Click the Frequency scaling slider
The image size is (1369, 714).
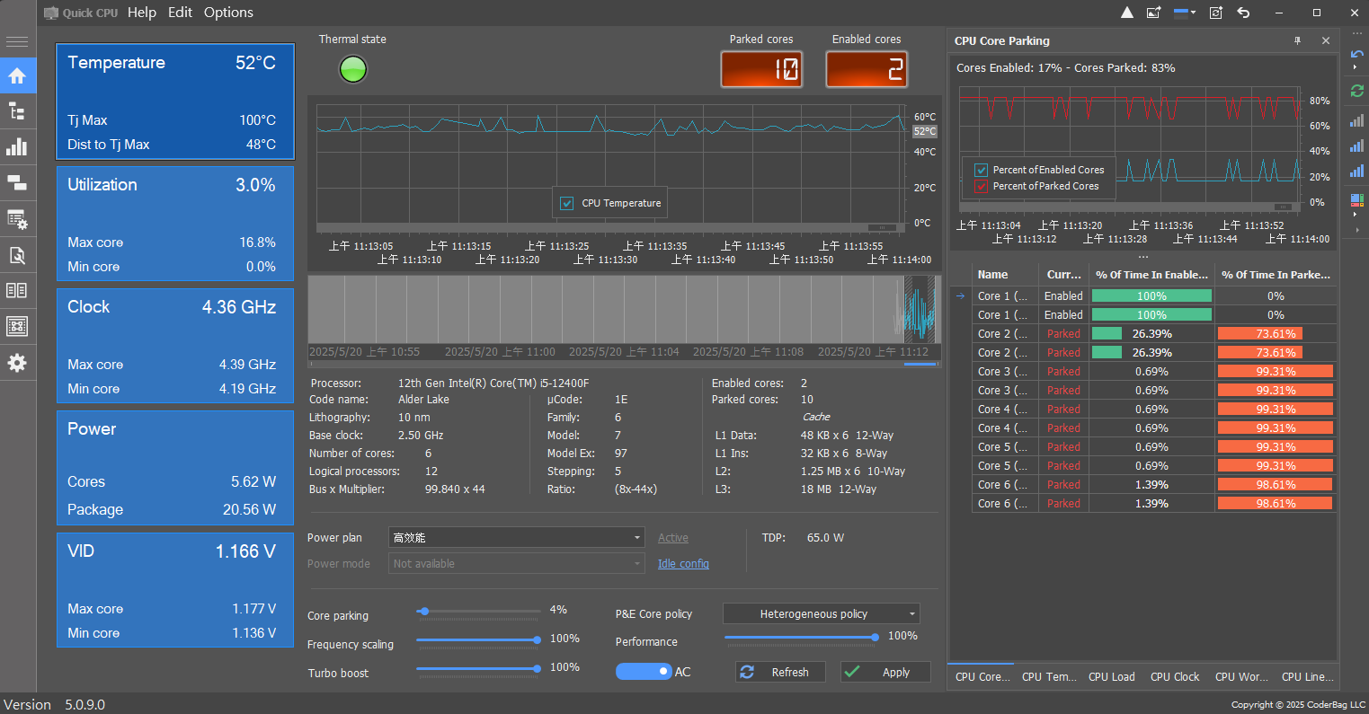click(x=477, y=640)
